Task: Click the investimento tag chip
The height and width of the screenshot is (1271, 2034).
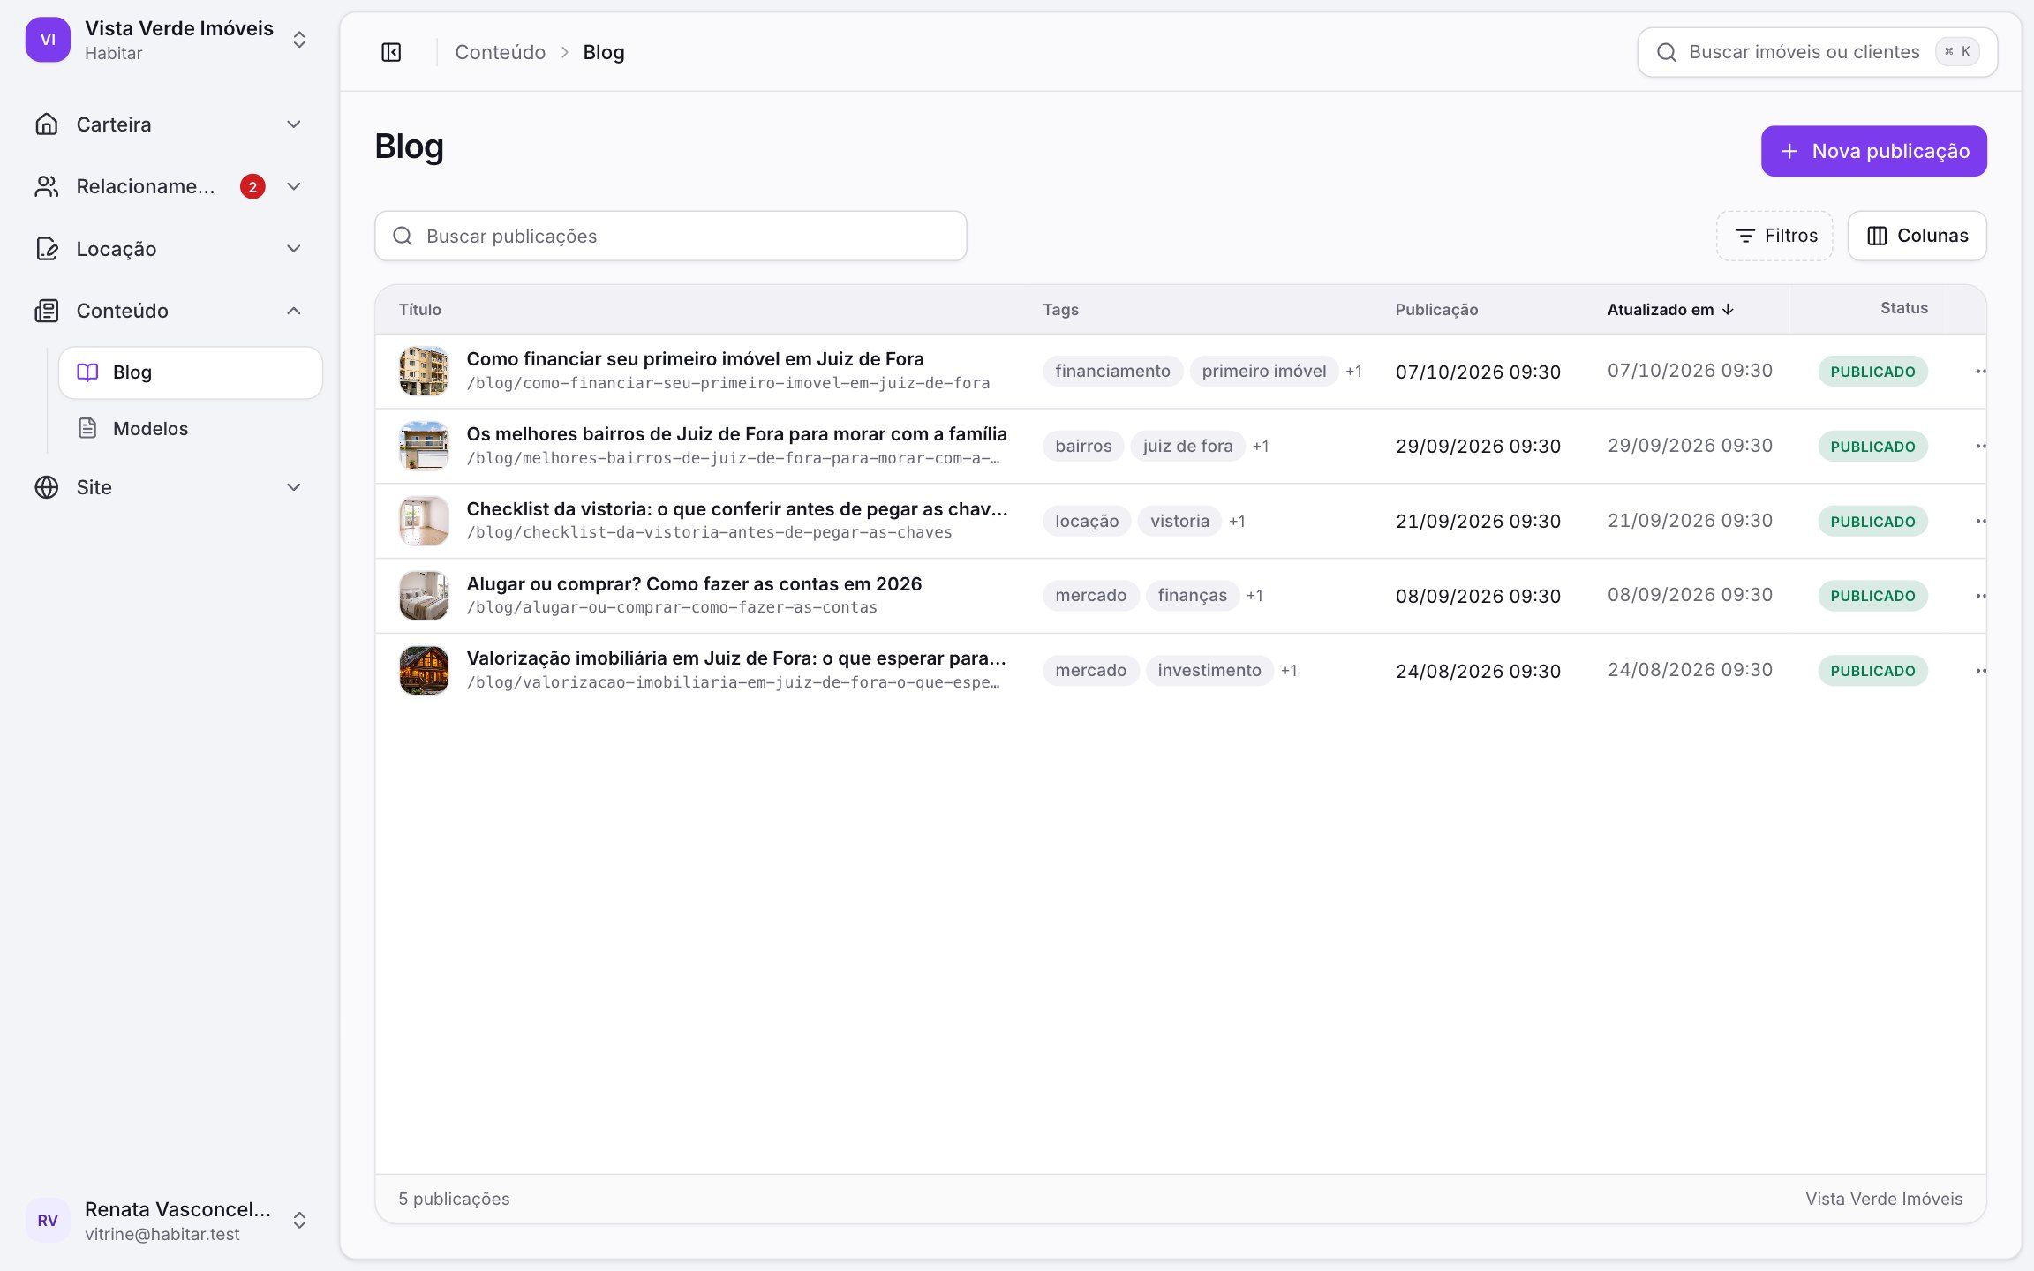Action: coord(1209,671)
